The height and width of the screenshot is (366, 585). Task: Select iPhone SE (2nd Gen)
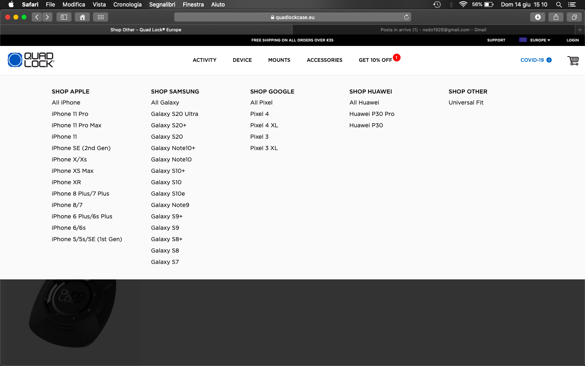coord(81,148)
